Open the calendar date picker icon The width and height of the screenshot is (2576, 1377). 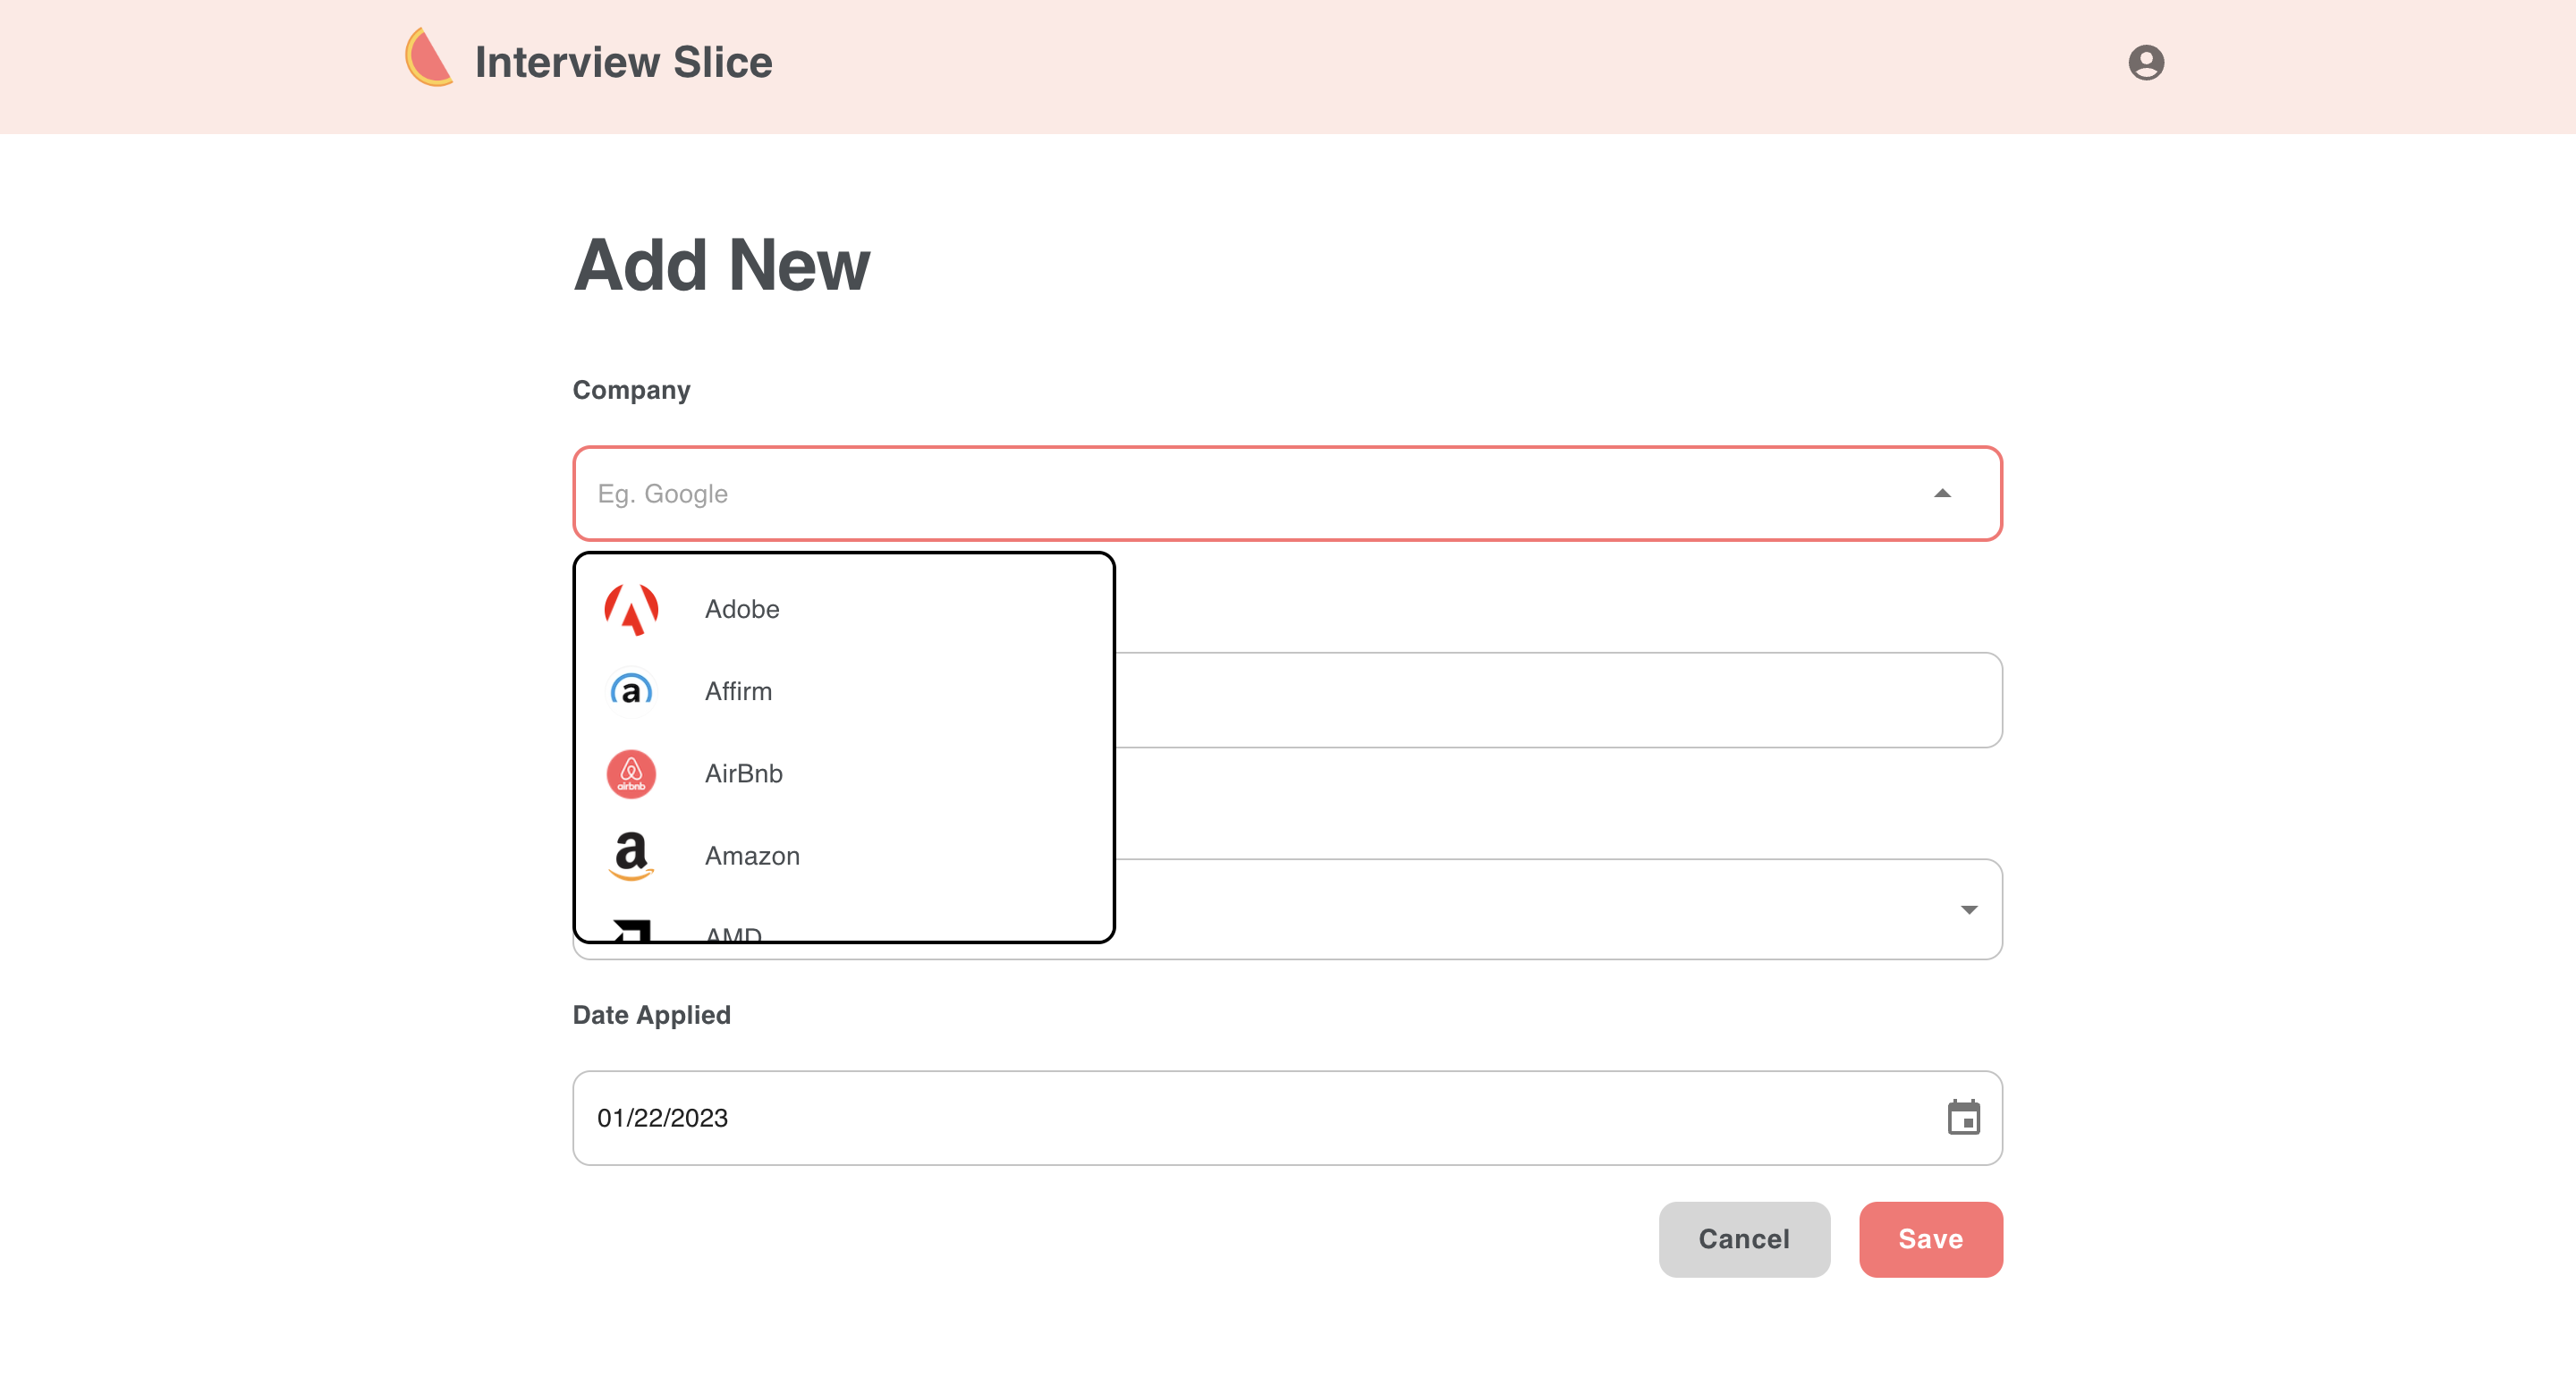tap(1963, 1117)
